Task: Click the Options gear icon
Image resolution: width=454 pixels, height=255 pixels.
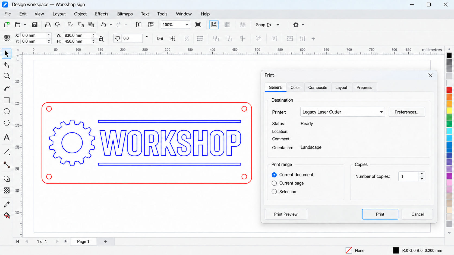Action: tap(296, 25)
